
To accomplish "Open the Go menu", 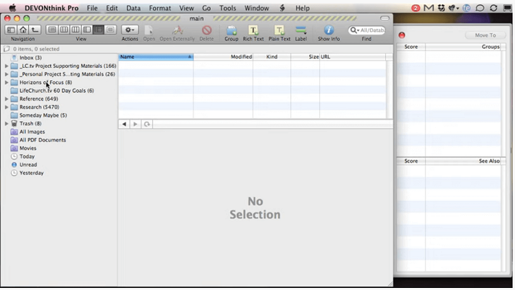I will click(206, 8).
